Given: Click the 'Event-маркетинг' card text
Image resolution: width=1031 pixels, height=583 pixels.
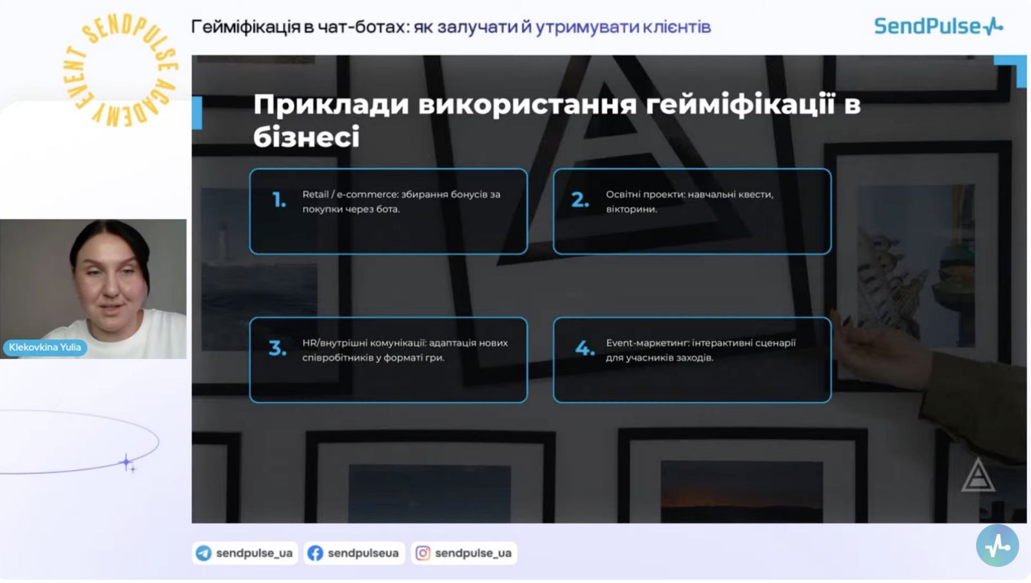Looking at the screenshot, I should (x=700, y=350).
